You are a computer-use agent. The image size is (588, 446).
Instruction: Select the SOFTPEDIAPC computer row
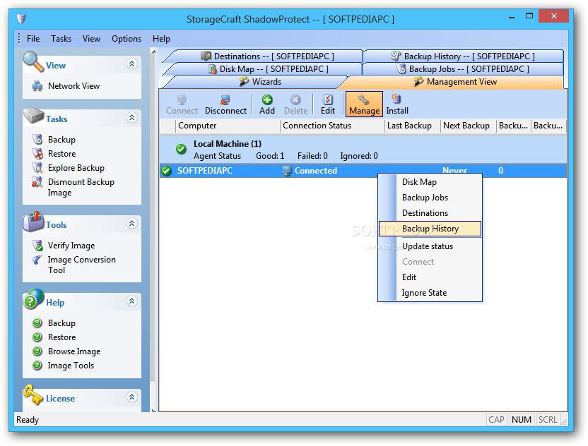(x=363, y=171)
